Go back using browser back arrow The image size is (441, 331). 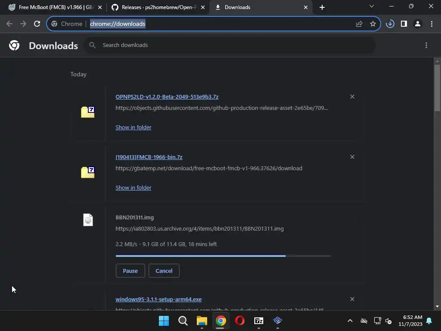(x=9, y=24)
